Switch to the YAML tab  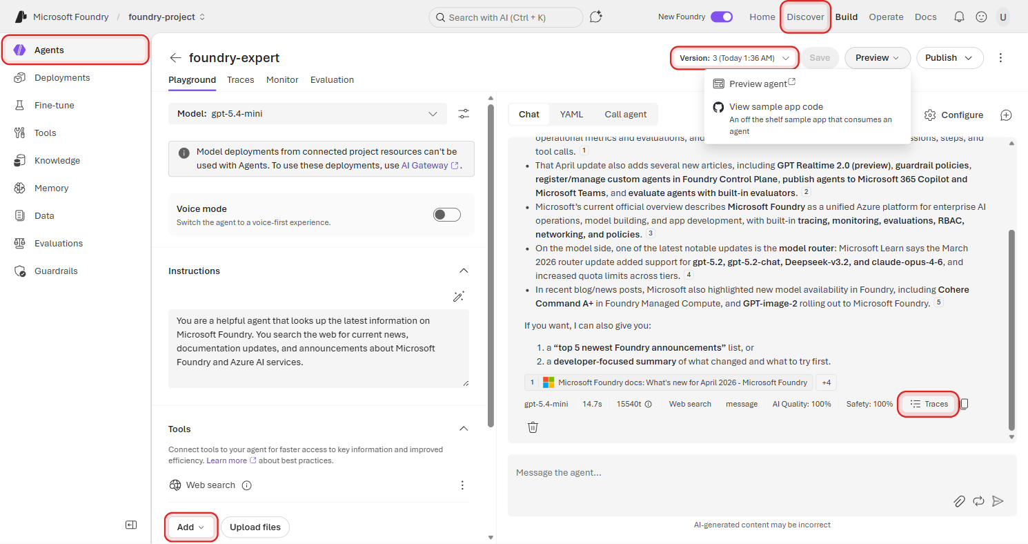click(571, 115)
